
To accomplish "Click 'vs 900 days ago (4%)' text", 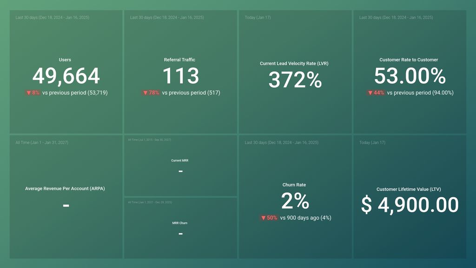I will point(306,218).
